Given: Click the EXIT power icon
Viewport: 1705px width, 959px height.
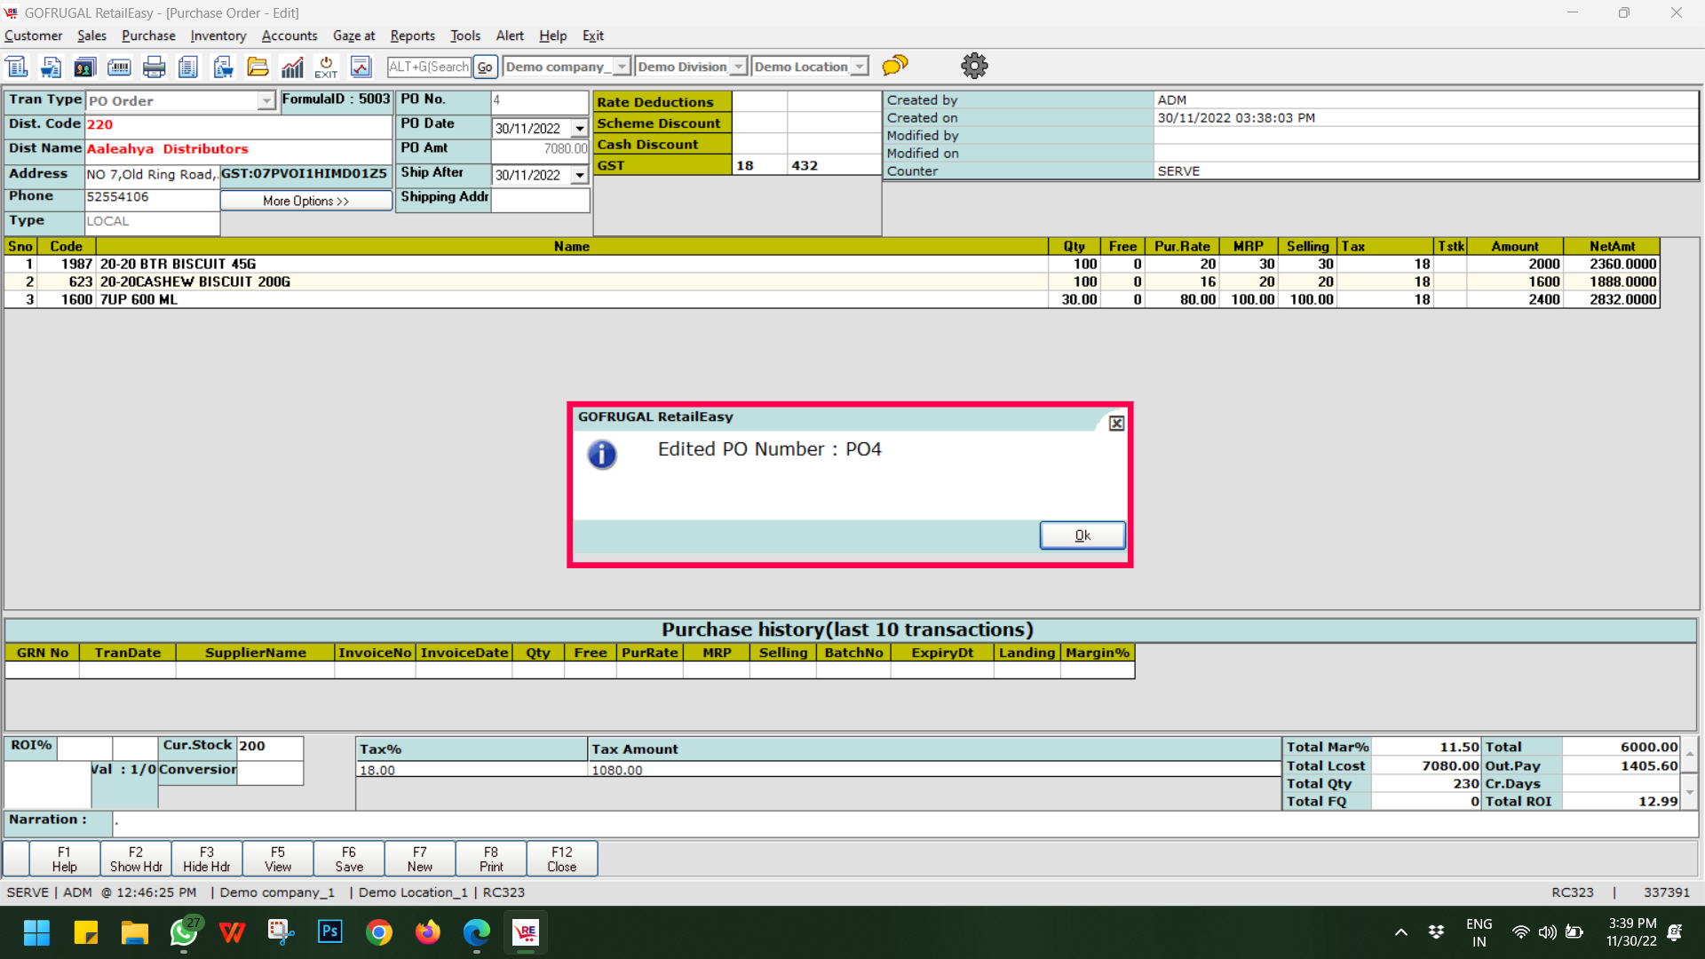Looking at the screenshot, I should [326, 67].
